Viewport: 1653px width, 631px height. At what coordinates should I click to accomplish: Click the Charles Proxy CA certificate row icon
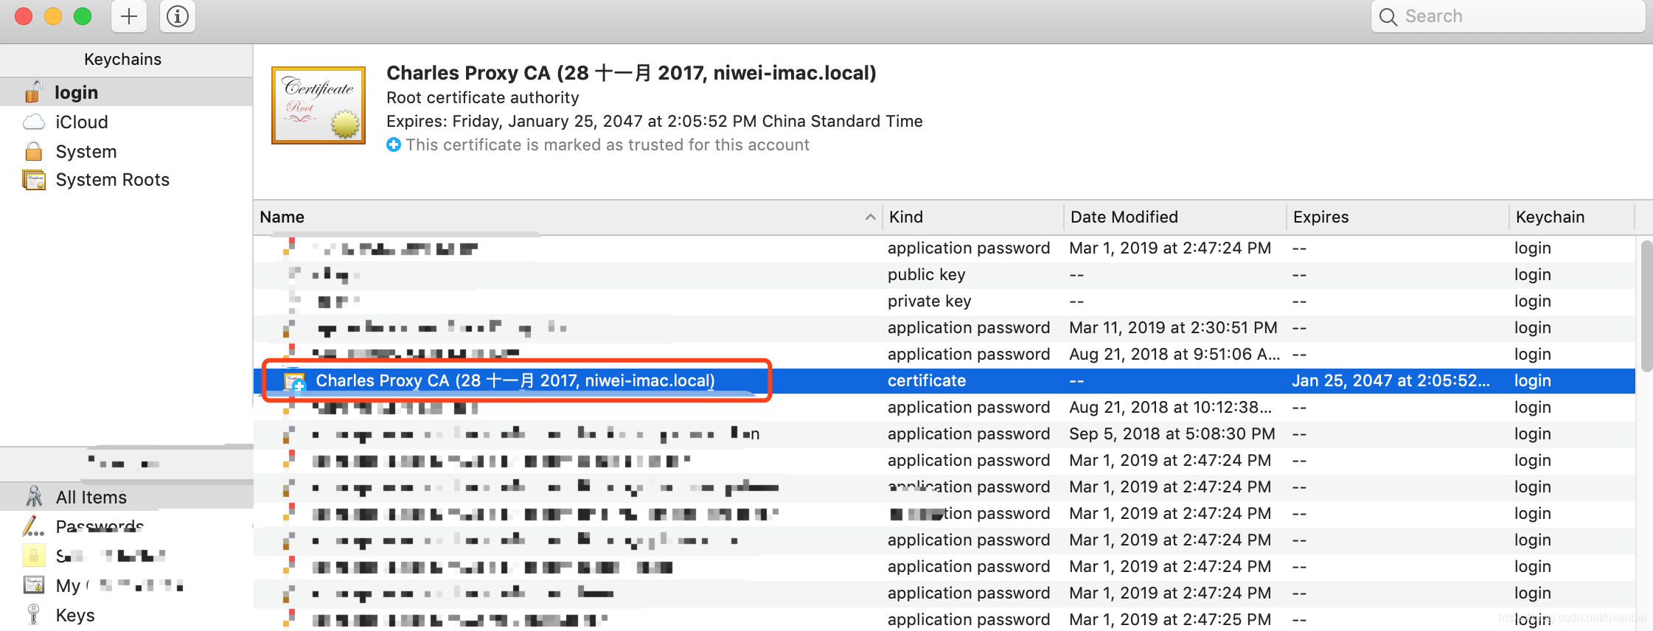pos(295,381)
